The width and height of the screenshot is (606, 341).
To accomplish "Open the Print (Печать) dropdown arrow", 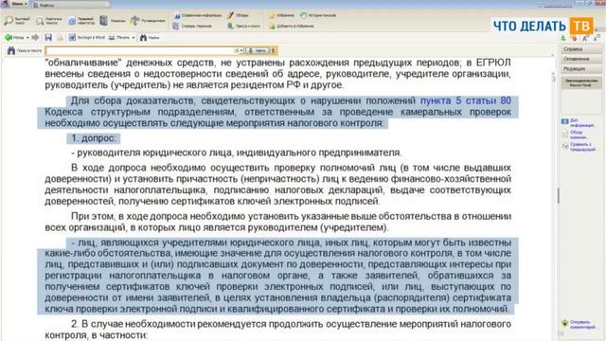I will (x=134, y=38).
